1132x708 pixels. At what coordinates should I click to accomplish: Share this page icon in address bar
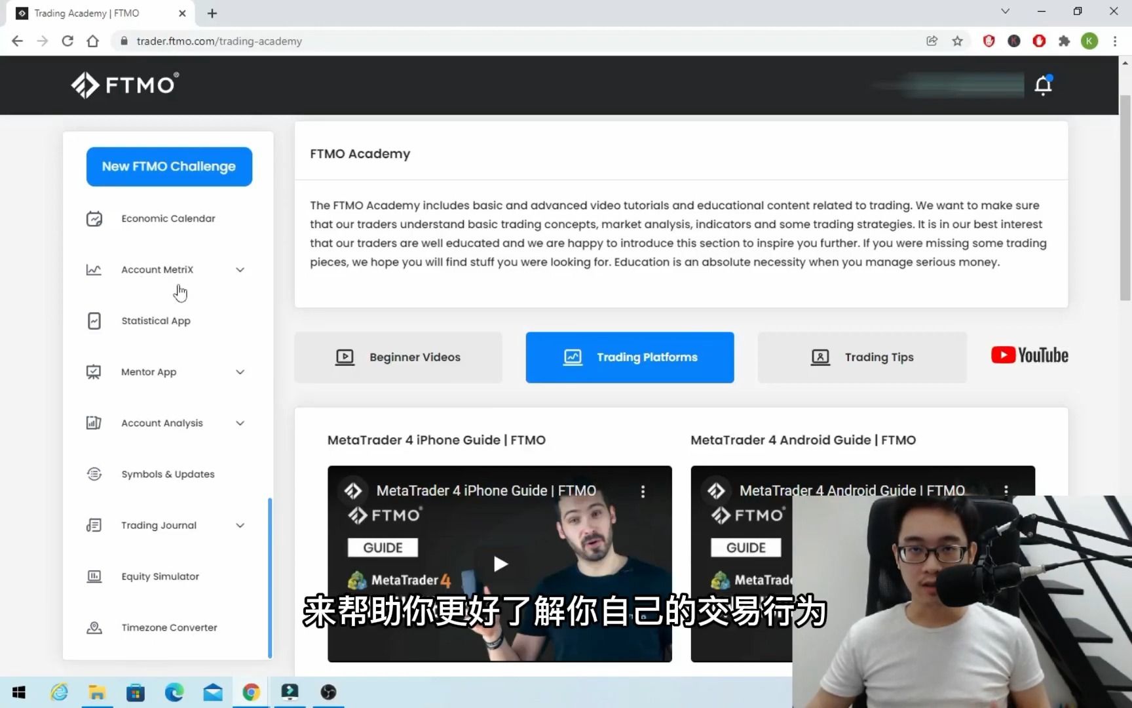click(932, 41)
